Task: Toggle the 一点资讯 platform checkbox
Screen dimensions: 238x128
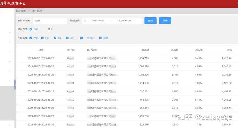Action: [82, 38]
